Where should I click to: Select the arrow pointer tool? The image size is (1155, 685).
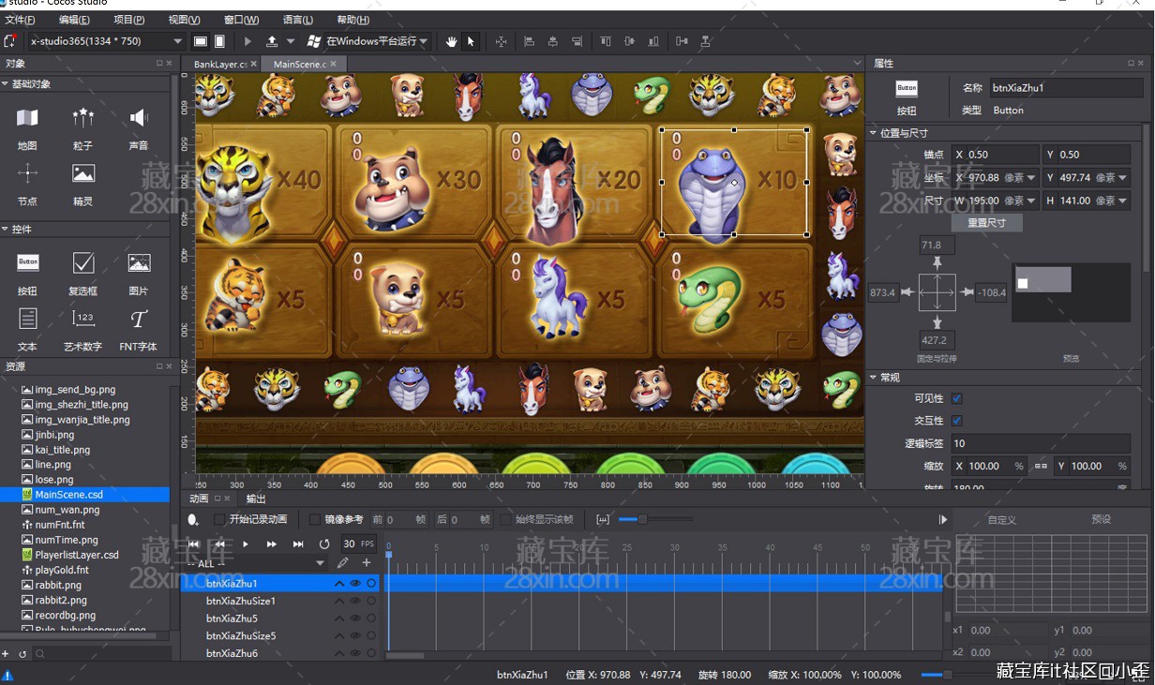[471, 41]
